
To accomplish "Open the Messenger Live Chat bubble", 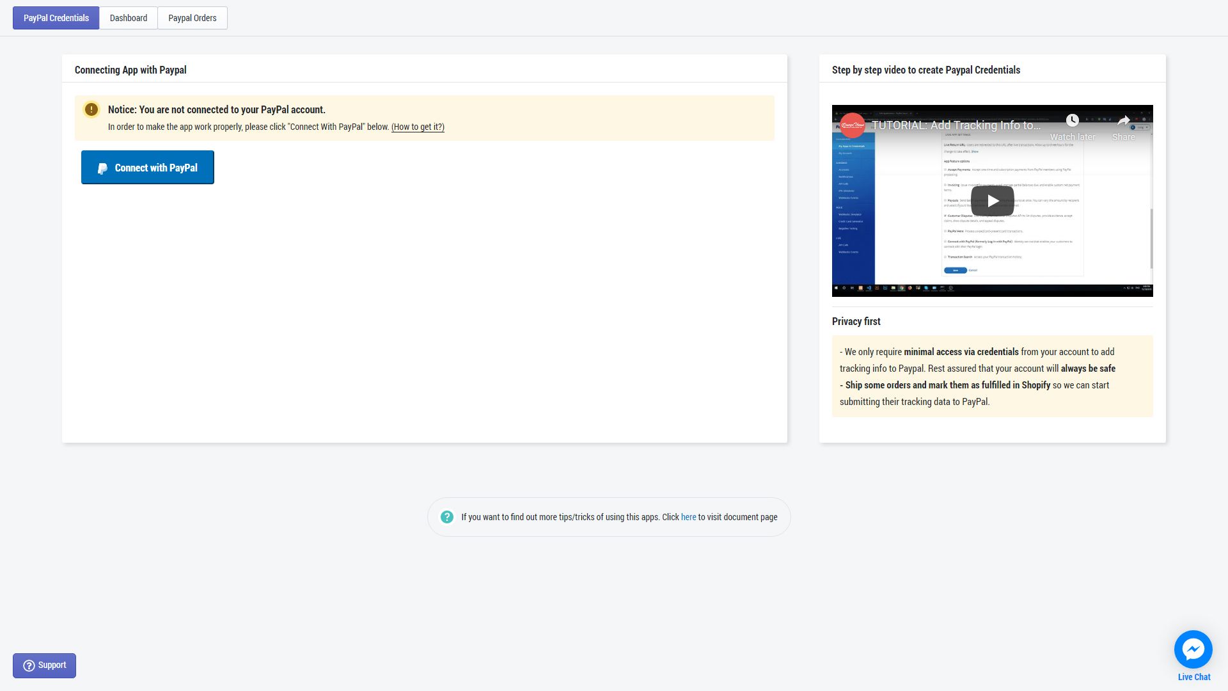I will 1193,649.
